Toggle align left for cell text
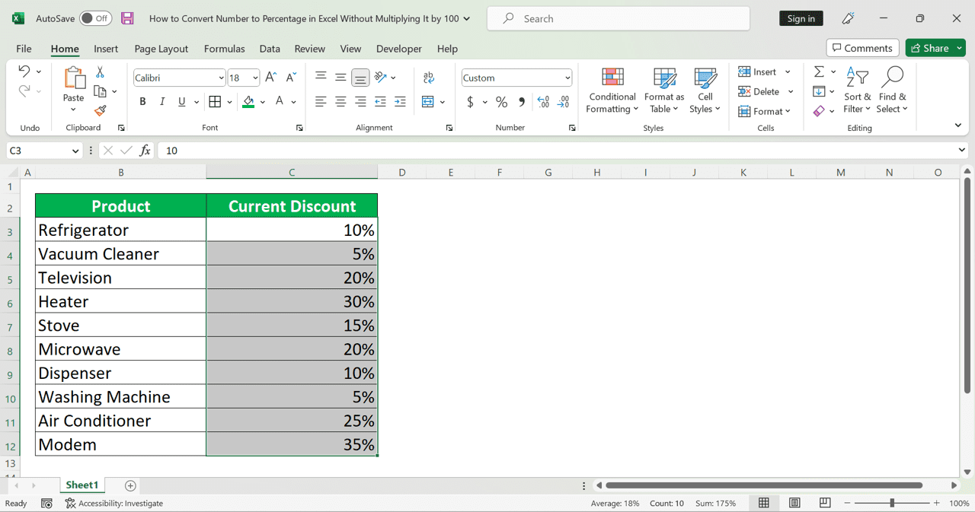 click(x=321, y=101)
